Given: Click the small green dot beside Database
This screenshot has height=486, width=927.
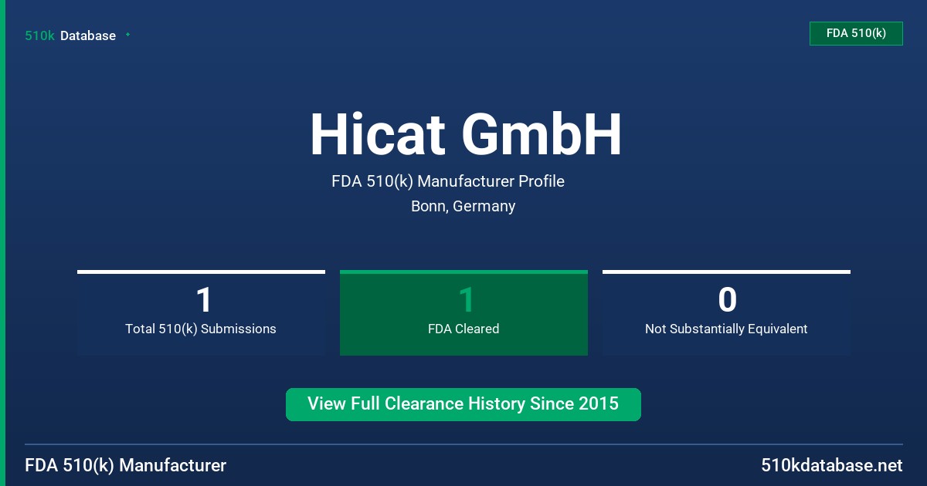Looking at the screenshot, I should point(127,35).
